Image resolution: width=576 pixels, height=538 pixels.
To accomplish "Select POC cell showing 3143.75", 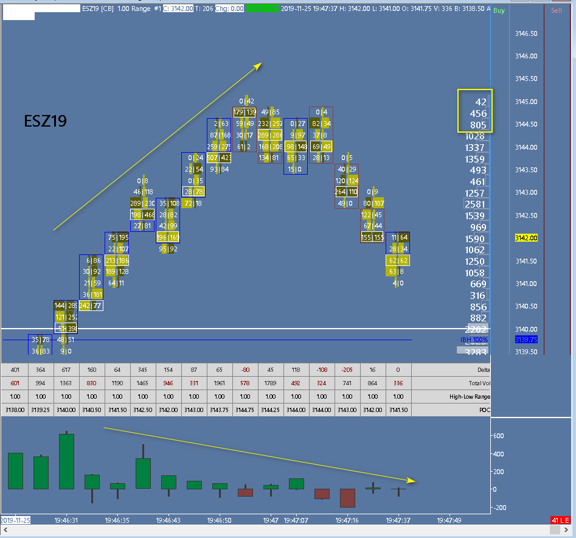I will (220, 410).
